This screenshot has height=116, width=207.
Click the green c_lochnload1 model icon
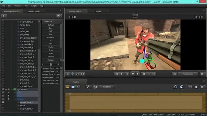coord(15,90)
